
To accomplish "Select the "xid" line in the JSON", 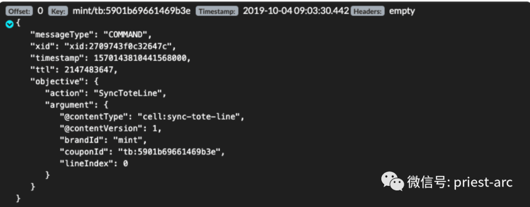I will (x=103, y=47).
